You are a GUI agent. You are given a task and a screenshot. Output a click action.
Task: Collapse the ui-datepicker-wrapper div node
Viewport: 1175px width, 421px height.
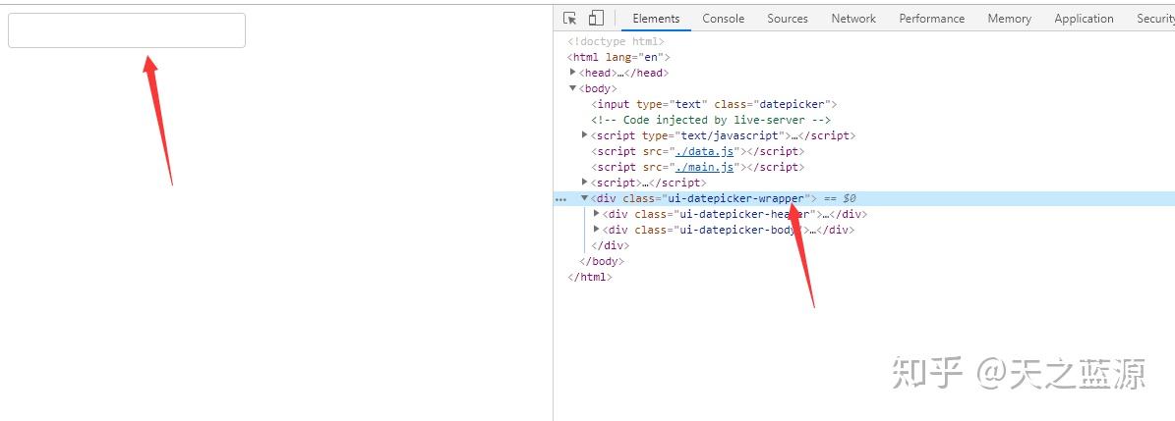point(585,198)
